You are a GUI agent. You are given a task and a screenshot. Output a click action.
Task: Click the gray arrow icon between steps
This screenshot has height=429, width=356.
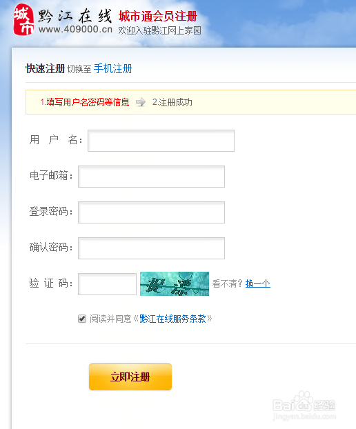141,102
